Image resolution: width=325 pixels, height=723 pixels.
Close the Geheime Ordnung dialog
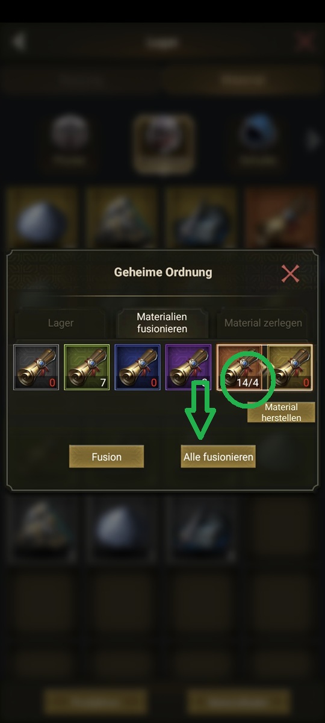tap(290, 274)
